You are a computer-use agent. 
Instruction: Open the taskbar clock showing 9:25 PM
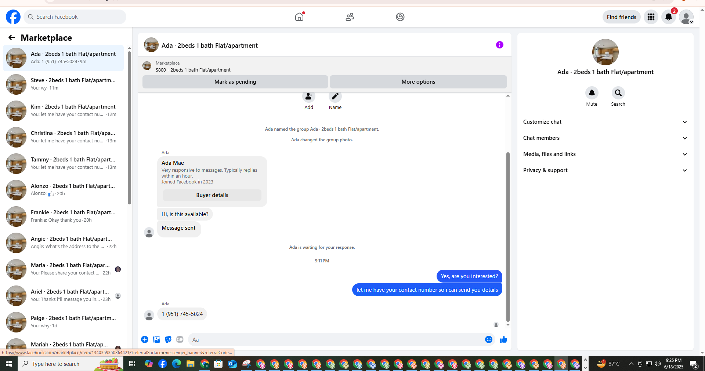click(x=674, y=364)
